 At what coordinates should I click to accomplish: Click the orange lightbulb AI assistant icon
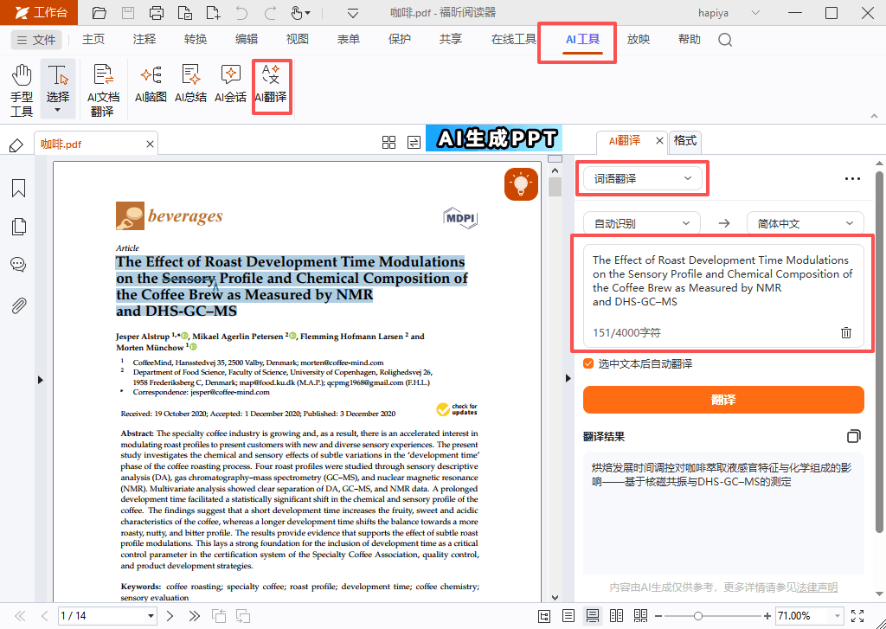click(520, 184)
